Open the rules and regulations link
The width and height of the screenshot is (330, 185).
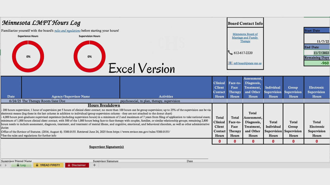(x=67, y=31)
